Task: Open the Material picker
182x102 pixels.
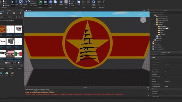Action: (61, 3)
